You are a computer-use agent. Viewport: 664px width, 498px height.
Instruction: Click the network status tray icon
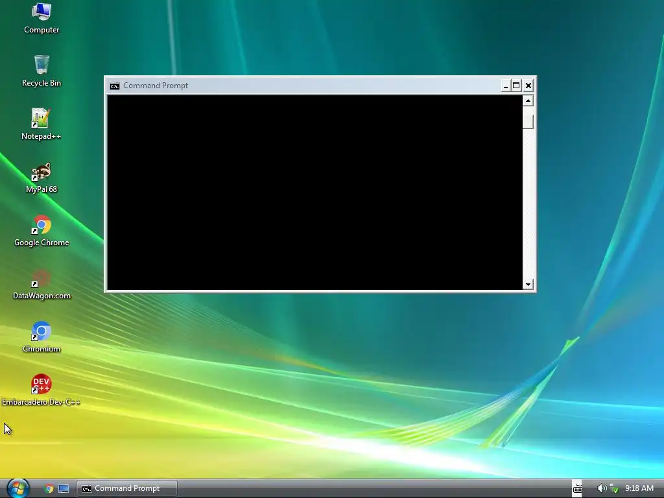pos(614,488)
